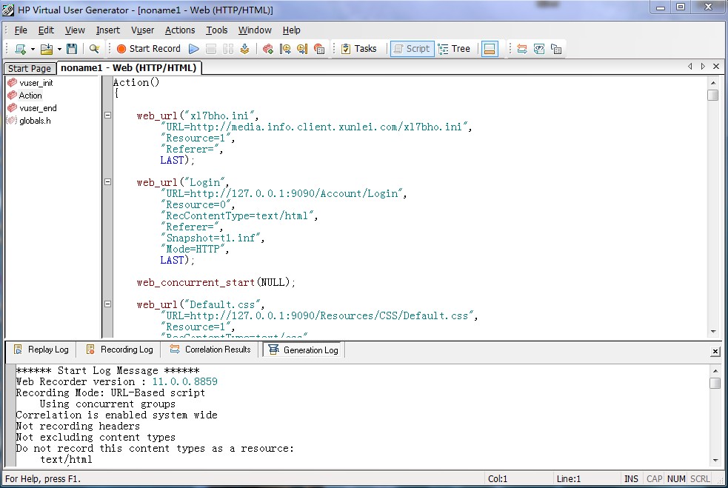
Task: Click the Insert Rendezvous toolbar icon
Action: tap(319, 49)
